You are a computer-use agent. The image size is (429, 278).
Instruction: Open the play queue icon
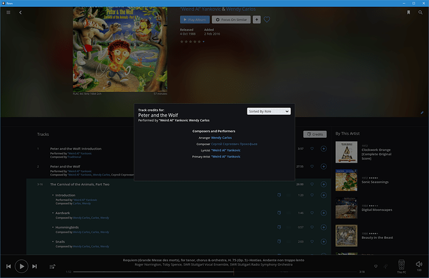tap(52, 267)
